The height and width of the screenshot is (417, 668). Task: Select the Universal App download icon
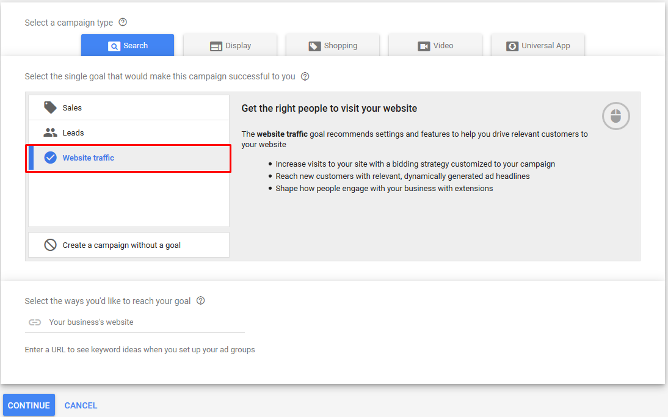(x=512, y=45)
